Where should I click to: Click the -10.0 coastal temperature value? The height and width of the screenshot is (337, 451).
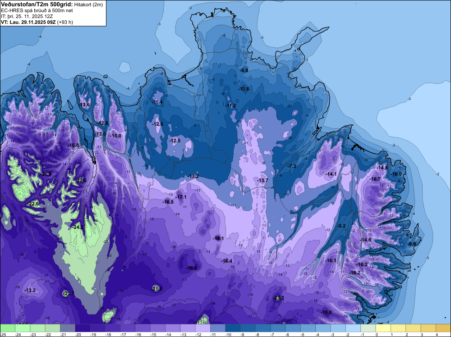[x=396, y=174]
